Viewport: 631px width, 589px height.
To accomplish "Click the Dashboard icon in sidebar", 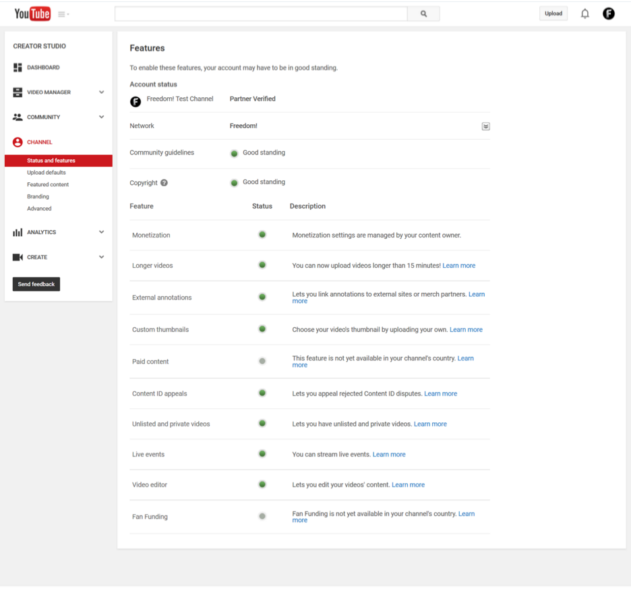I will pos(18,67).
